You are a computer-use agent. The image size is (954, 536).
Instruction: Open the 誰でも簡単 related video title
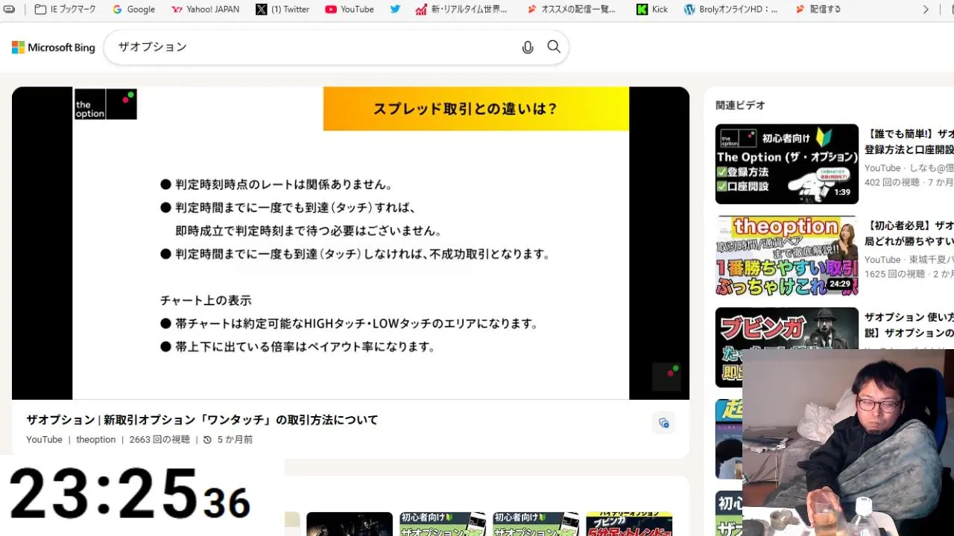click(909, 141)
